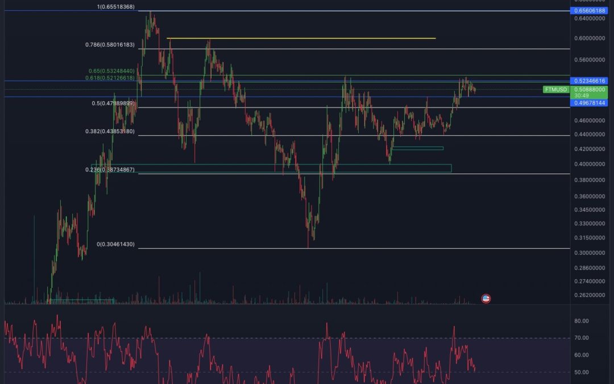
Task: Click the 0.56000000 price axis value
Action: pos(590,60)
